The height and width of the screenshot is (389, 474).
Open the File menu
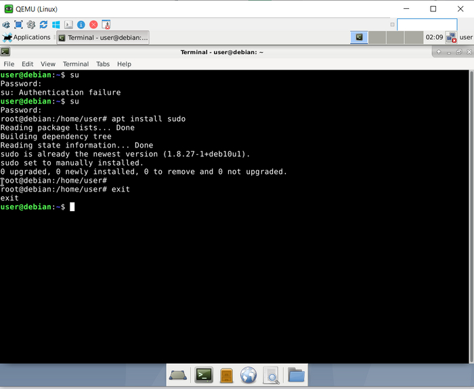[x=9, y=64]
